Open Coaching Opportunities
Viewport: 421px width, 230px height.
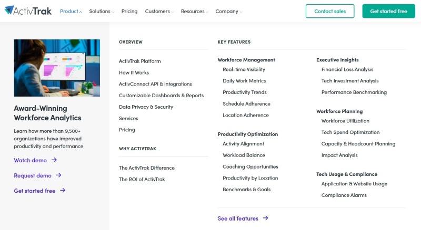click(250, 167)
